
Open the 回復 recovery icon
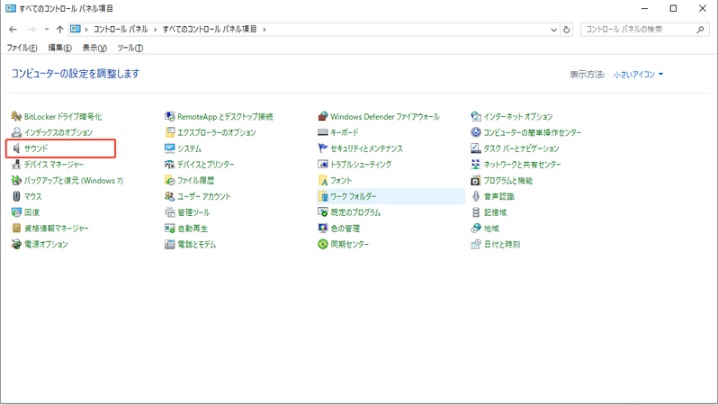[x=16, y=212]
